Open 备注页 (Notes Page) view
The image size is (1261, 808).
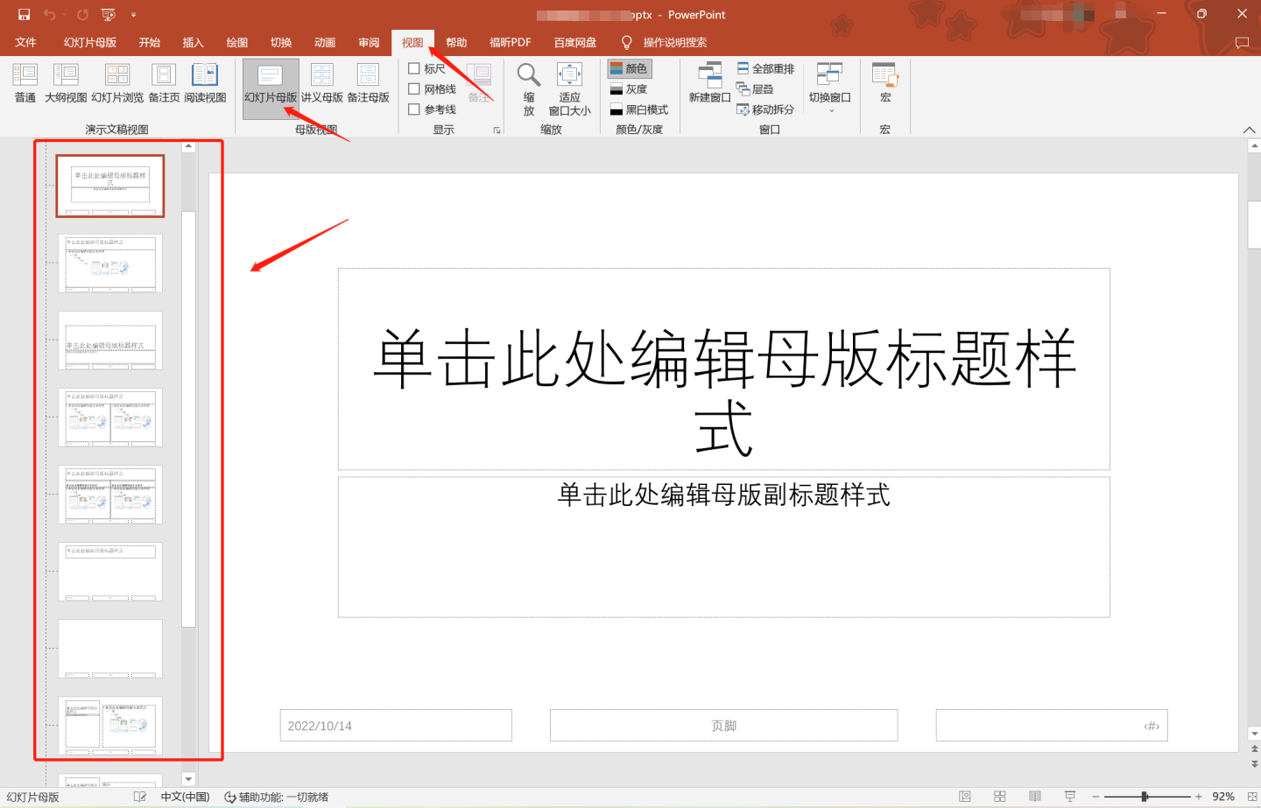[163, 85]
